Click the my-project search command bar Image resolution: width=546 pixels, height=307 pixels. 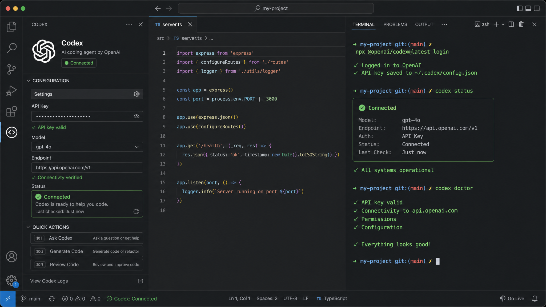(276, 8)
